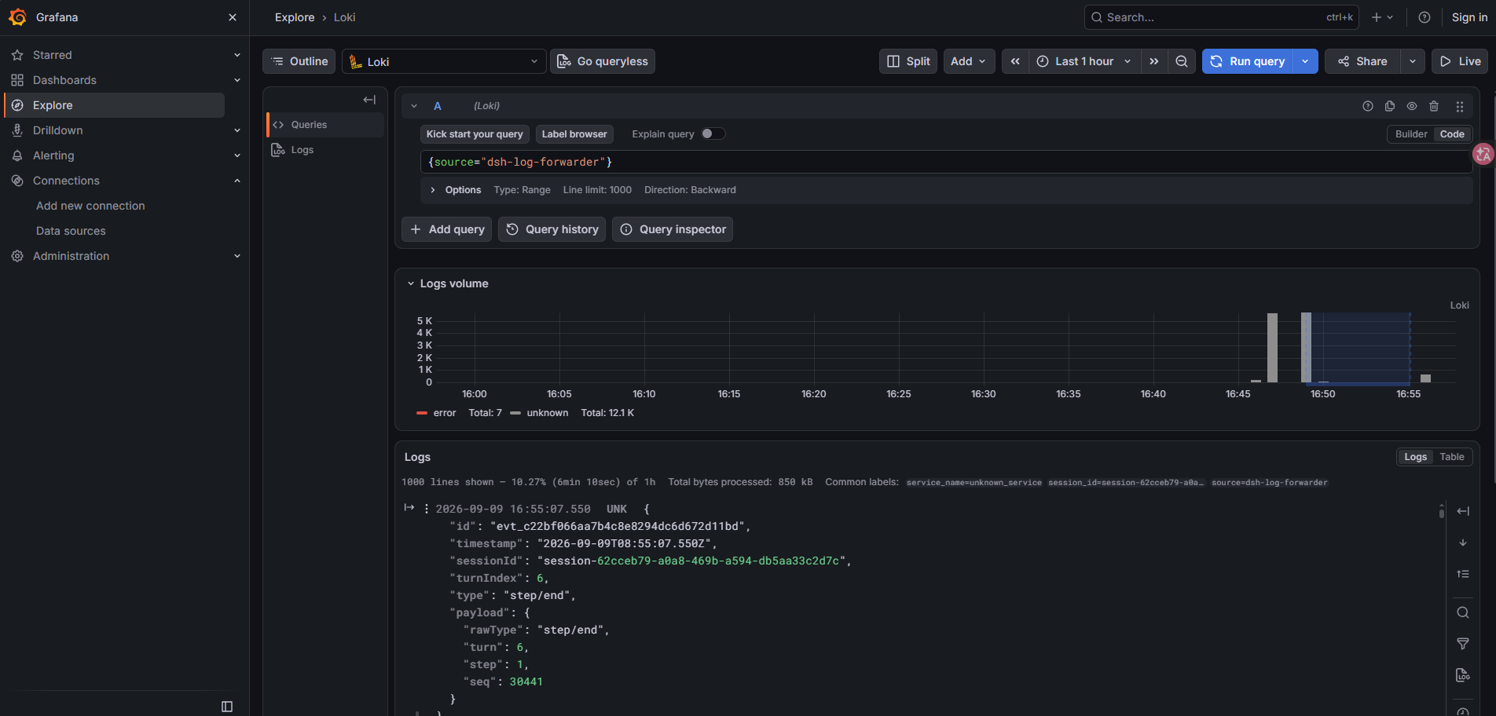Expand log line details arrow
Viewport: 1496px width, 716px height.
409,508
